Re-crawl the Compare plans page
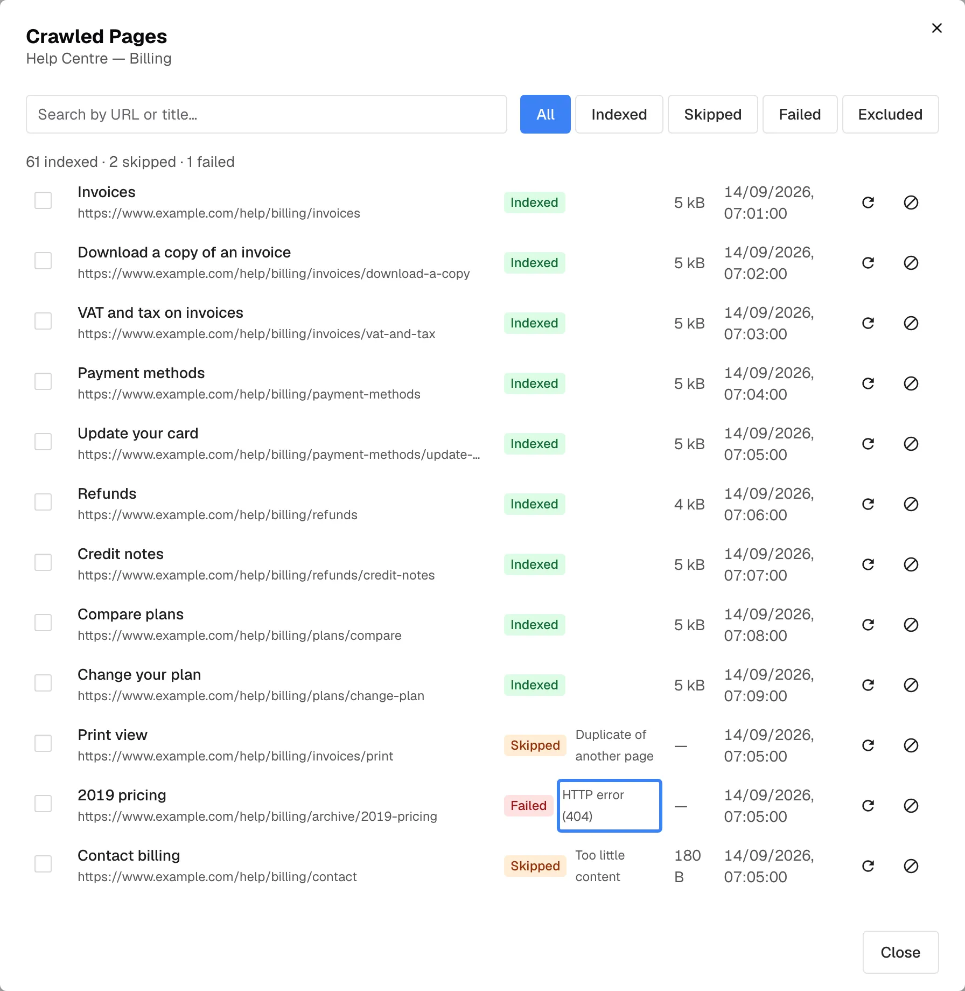Image resolution: width=965 pixels, height=991 pixels. [x=868, y=625]
